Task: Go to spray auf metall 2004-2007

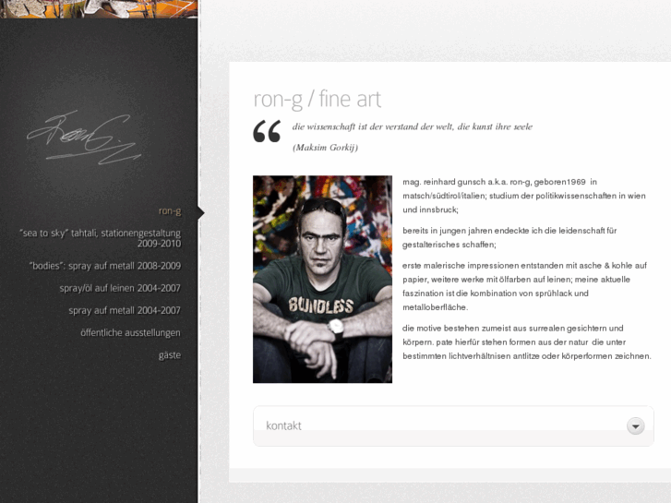Action: pyautogui.click(x=125, y=310)
